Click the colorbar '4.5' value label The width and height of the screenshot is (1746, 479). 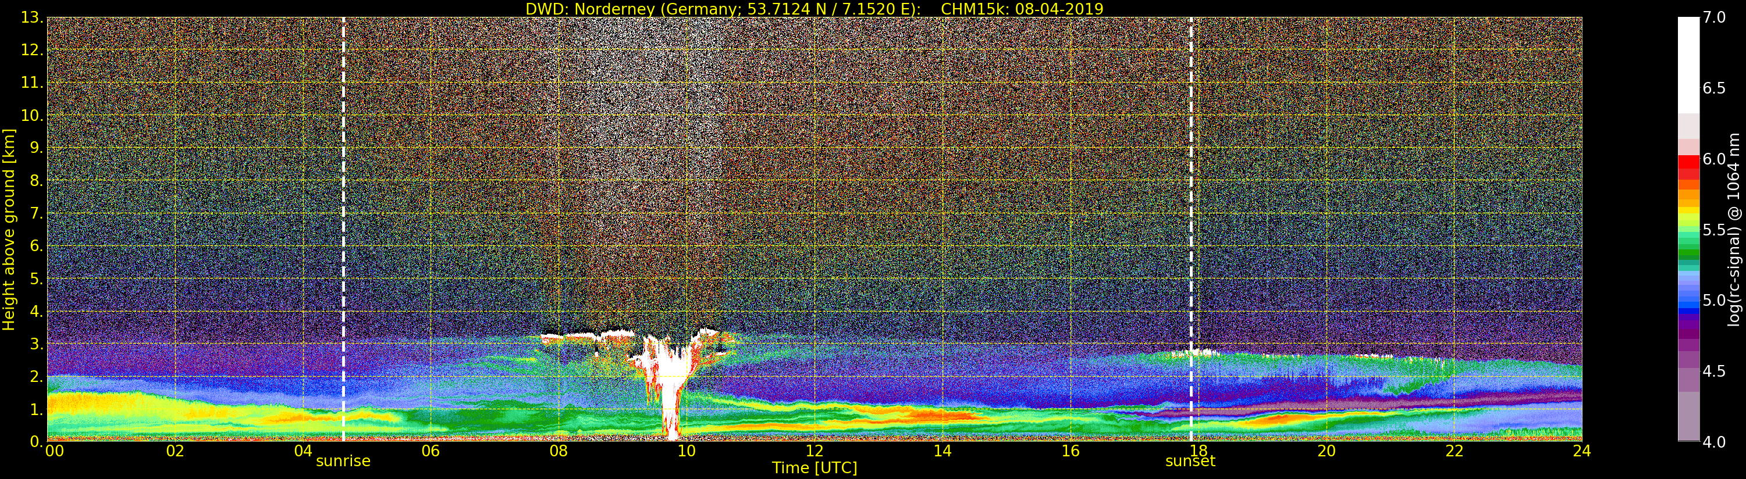click(x=1714, y=371)
